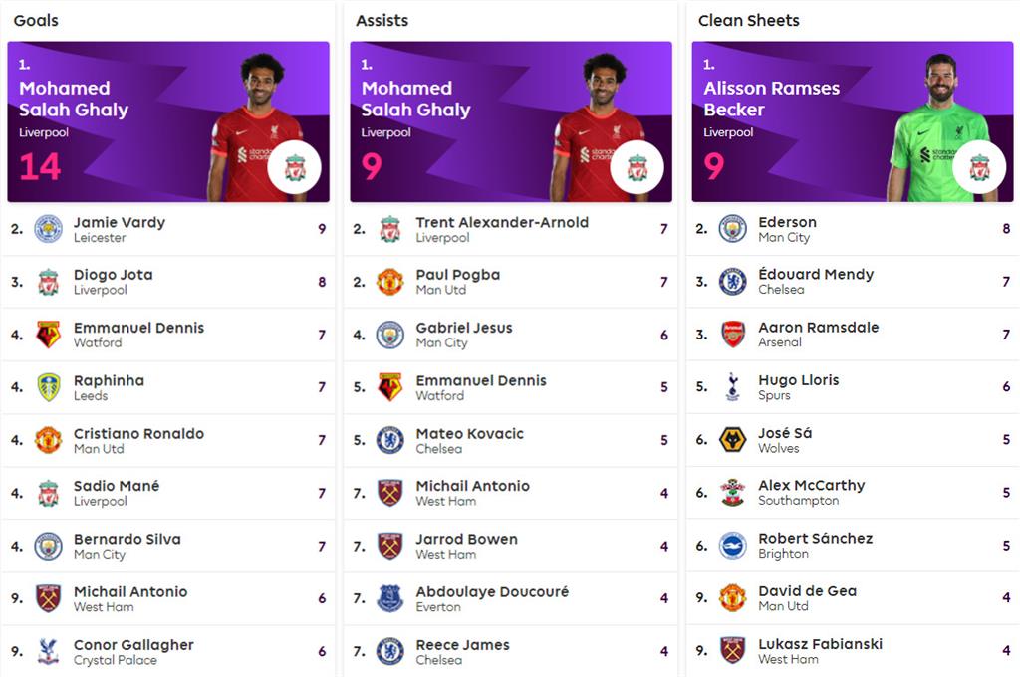Screen dimensions: 1020x677
Task: Click Crystal Palace badge beside Conor Gallagher
Action: [48, 652]
